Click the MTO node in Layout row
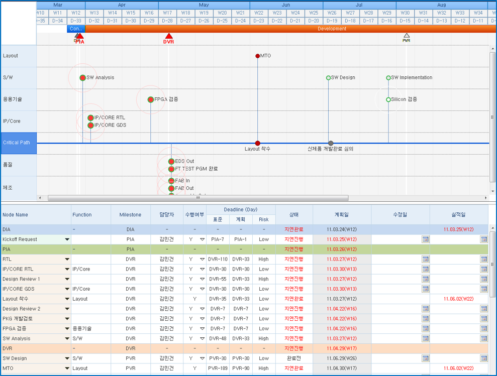The height and width of the screenshot is (376, 497). [258, 56]
